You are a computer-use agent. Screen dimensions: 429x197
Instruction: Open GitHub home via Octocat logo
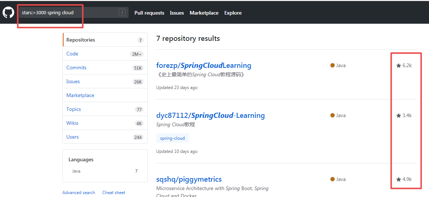coord(8,12)
